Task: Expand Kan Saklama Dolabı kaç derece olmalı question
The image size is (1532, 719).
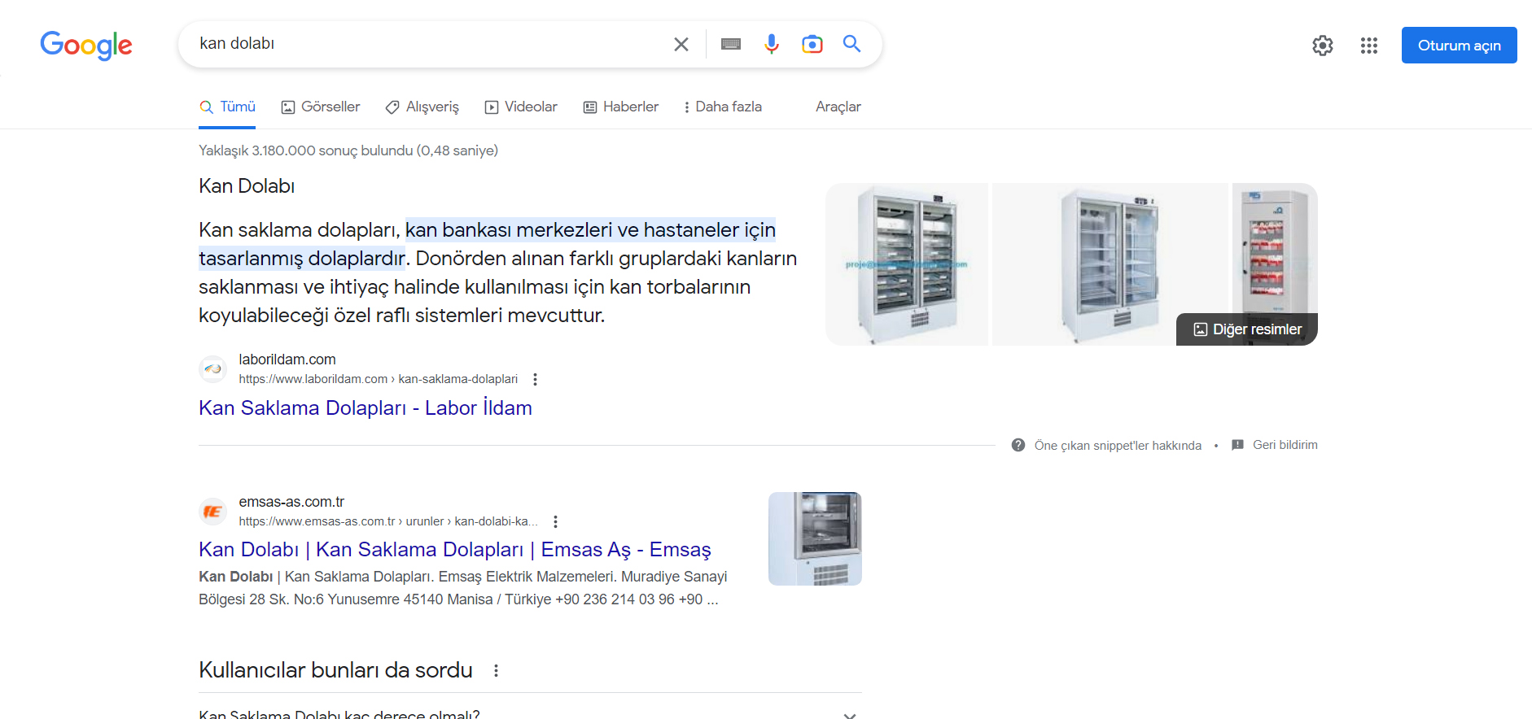Action: tap(530, 712)
